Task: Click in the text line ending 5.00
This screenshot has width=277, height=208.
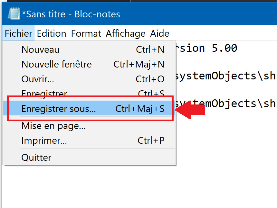Action: point(207,48)
